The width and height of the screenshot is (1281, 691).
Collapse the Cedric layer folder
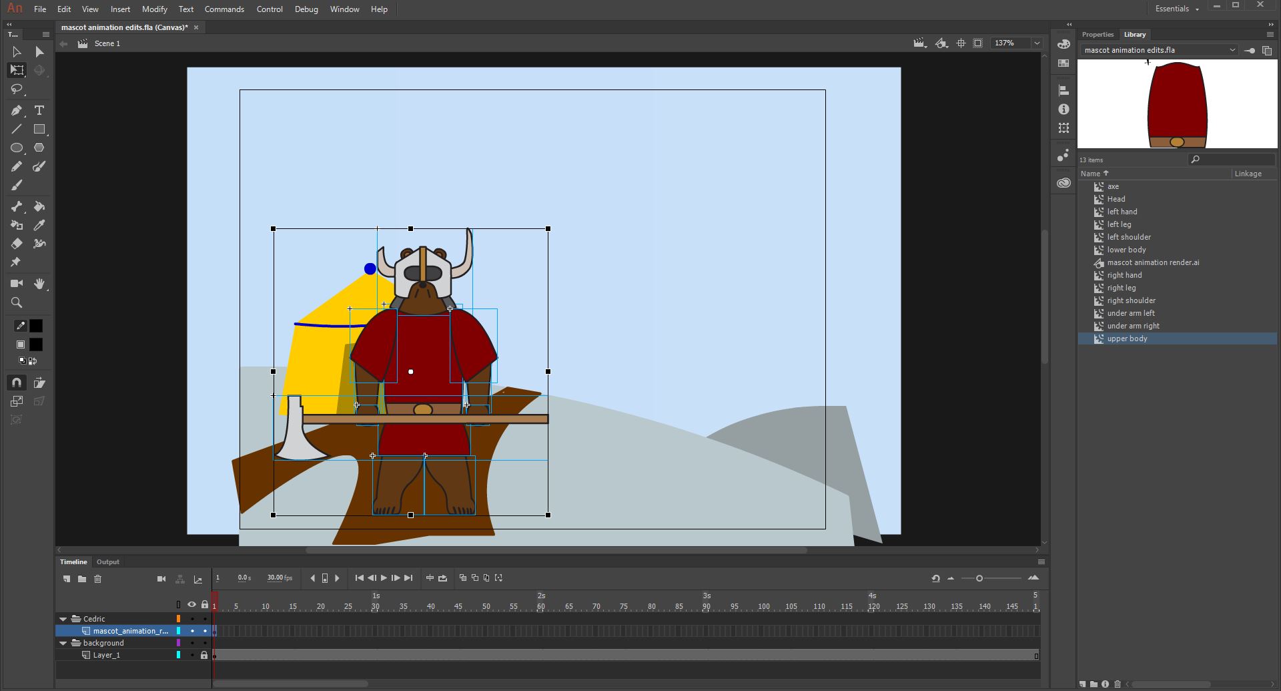63,619
